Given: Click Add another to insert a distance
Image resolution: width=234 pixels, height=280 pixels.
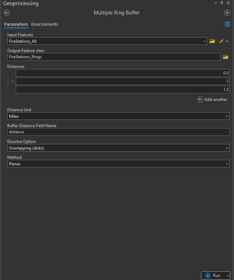Looking at the screenshot, I should coord(212,100).
